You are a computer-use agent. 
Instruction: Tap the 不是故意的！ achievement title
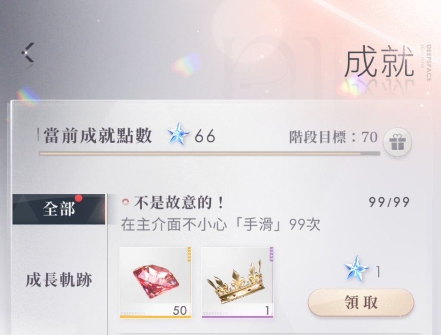coord(179,203)
